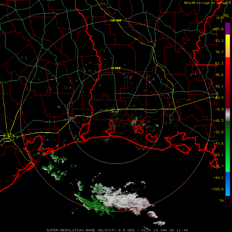Select the 30.1 scale value
The image size is (232, 232).
pos(219,86)
